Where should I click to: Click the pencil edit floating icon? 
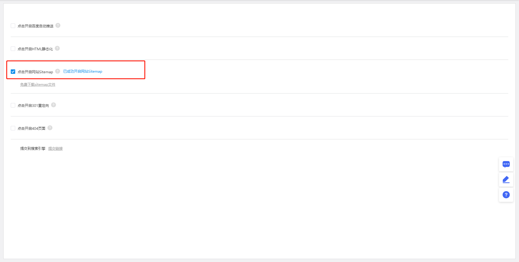pyautogui.click(x=506, y=180)
